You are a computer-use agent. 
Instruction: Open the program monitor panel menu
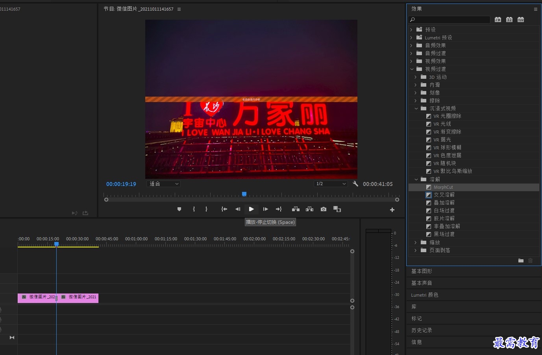coord(179,9)
